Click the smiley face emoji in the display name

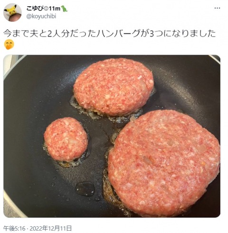46,9
